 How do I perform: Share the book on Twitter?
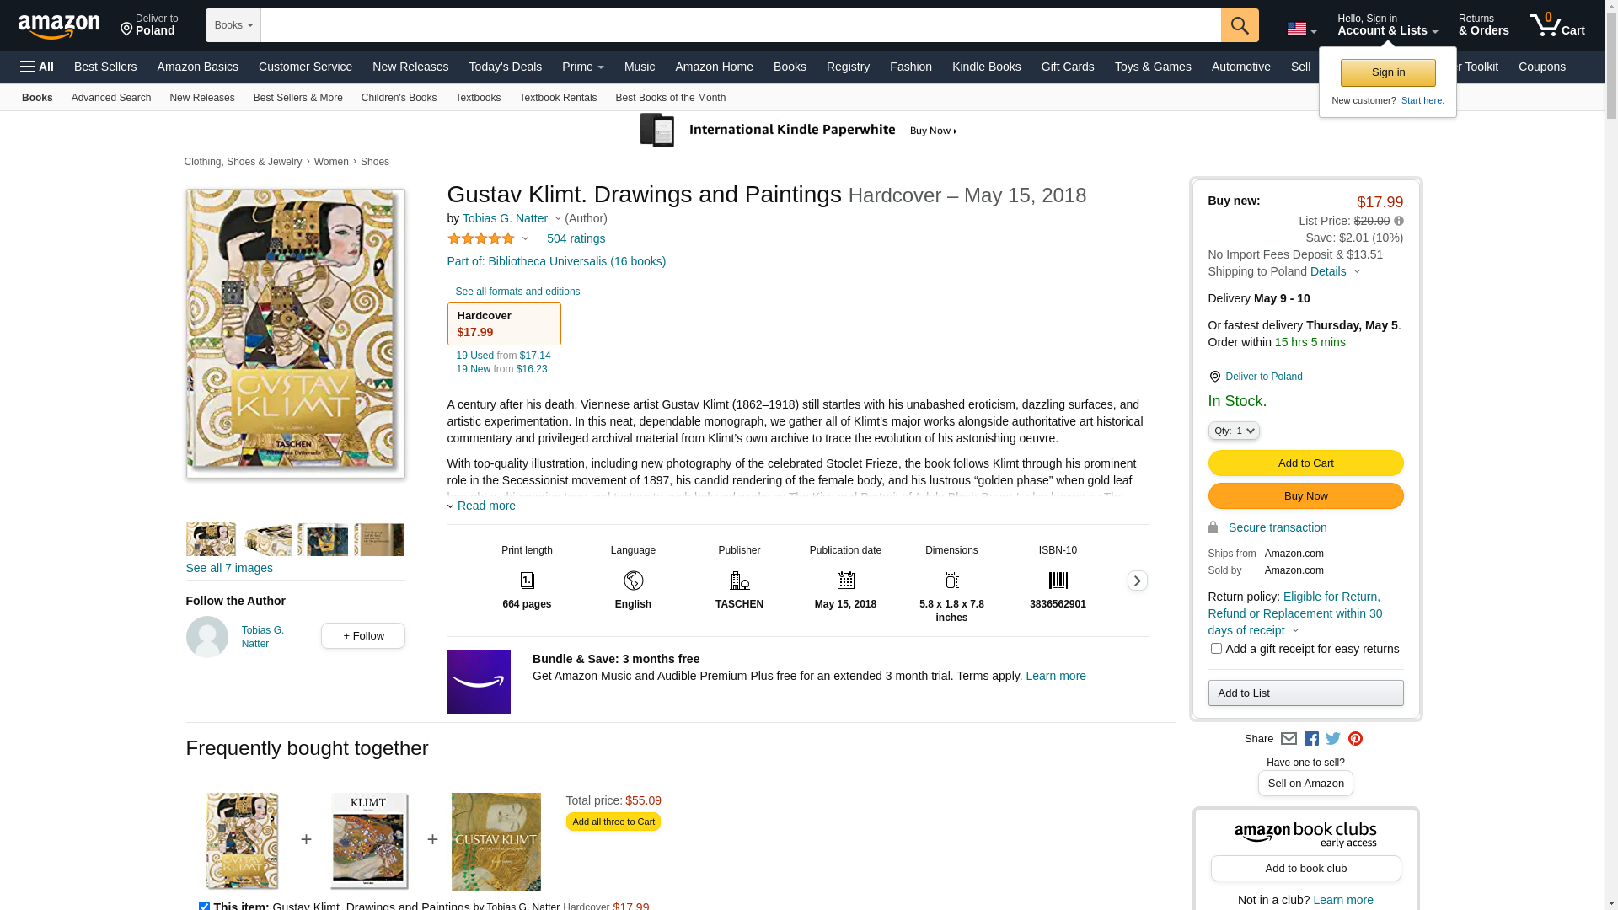coord(1333,739)
